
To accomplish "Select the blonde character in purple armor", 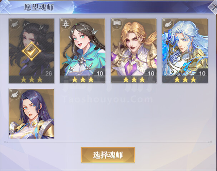I will [x=134, y=51].
